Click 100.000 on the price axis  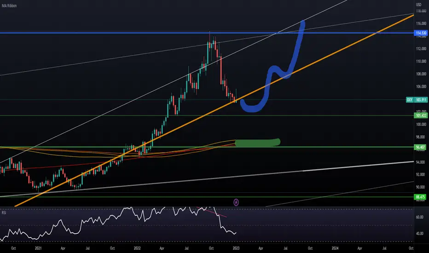(421, 124)
